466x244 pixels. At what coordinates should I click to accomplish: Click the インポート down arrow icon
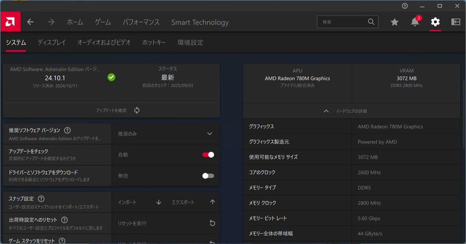pyautogui.click(x=158, y=202)
